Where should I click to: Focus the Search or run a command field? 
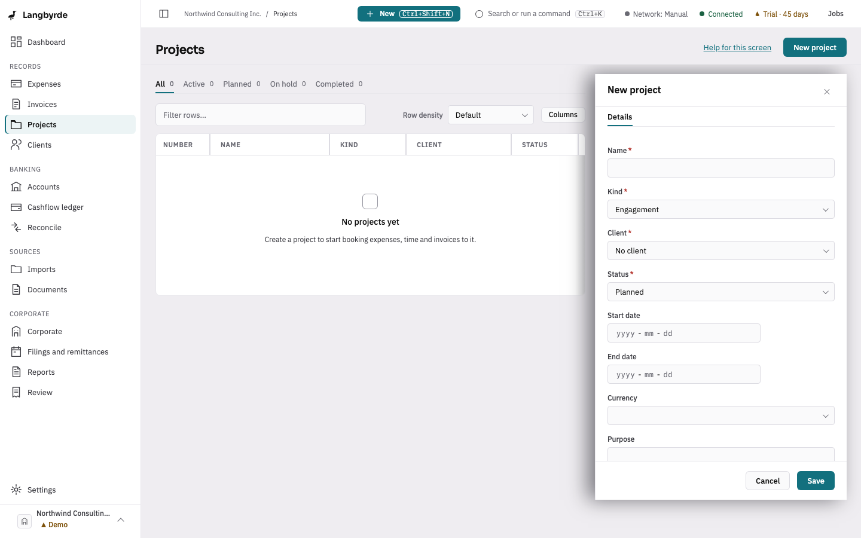tap(540, 14)
